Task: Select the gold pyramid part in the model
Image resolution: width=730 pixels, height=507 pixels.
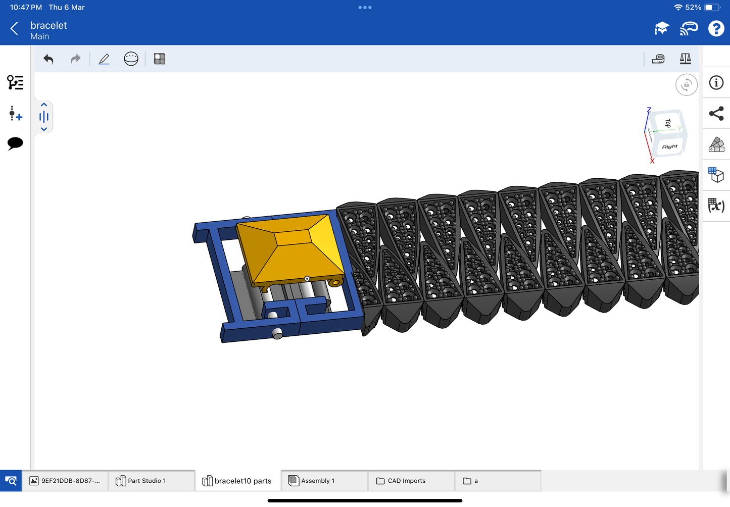Action: (290, 247)
